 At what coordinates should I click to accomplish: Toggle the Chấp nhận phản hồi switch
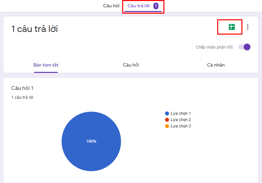coord(244,47)
